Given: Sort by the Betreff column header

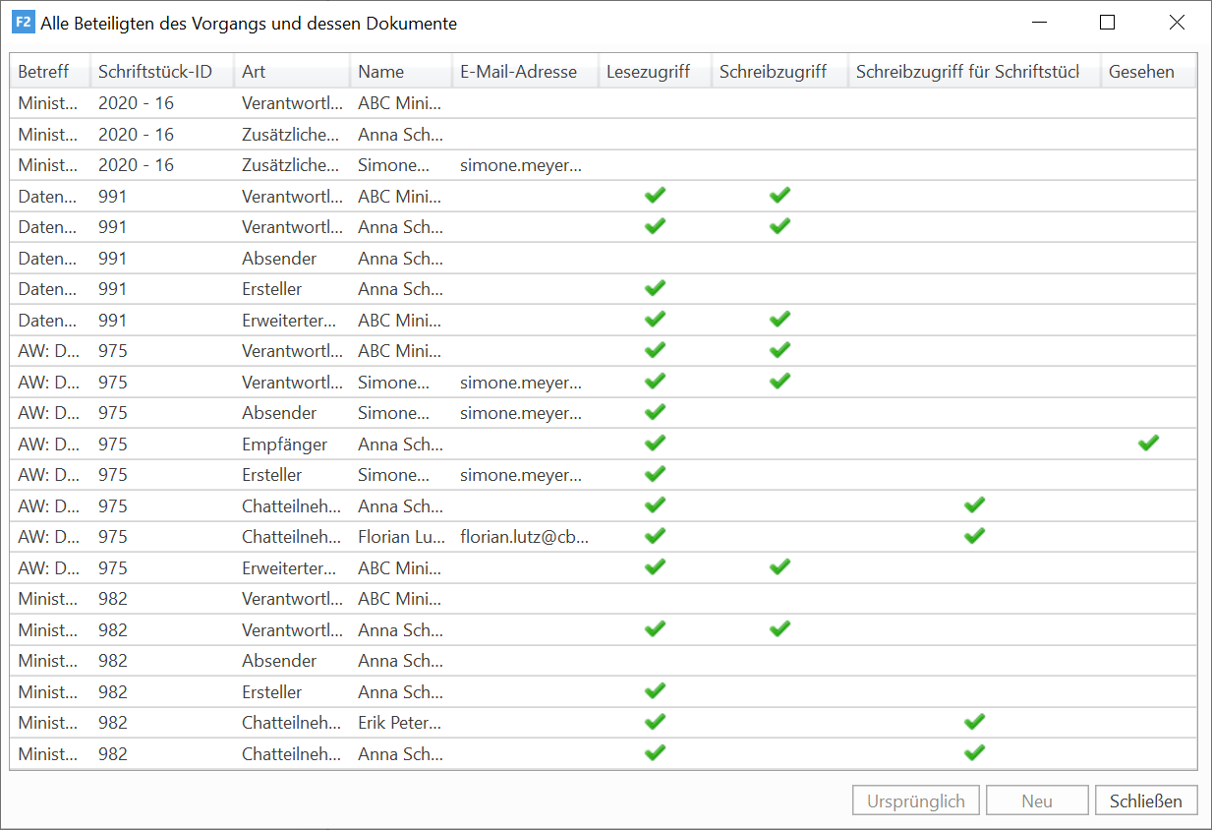Looking at the screenshot, I should coord(44,72).
